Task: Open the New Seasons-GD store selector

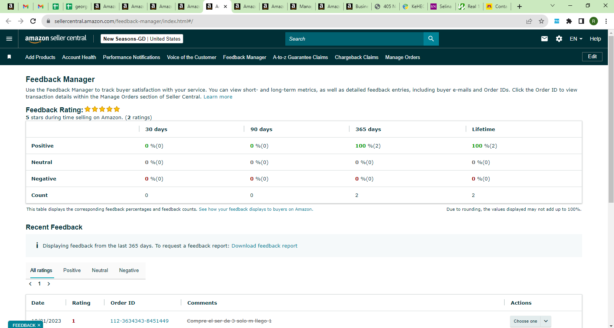Action: [142, 39]
